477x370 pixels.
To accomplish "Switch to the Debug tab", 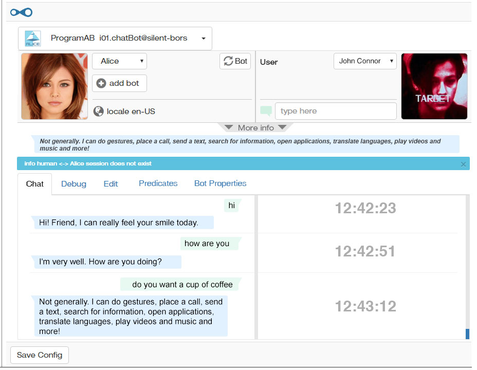I will [x=74, y=184].
